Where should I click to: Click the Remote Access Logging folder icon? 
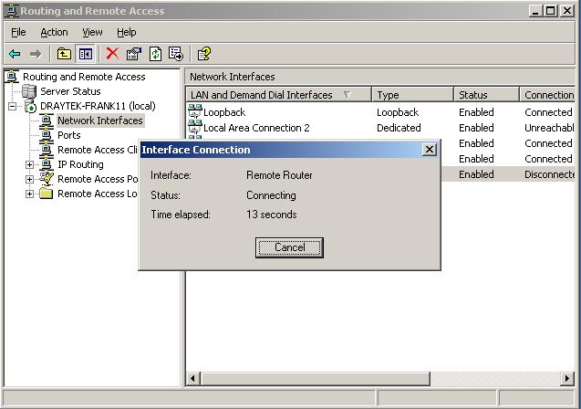pyautogui.click(x=47, y=194)
